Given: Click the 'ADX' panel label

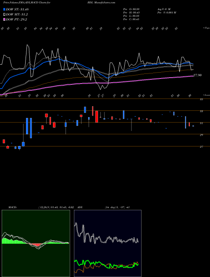Looking at the screenshot, I should [80, 207].
